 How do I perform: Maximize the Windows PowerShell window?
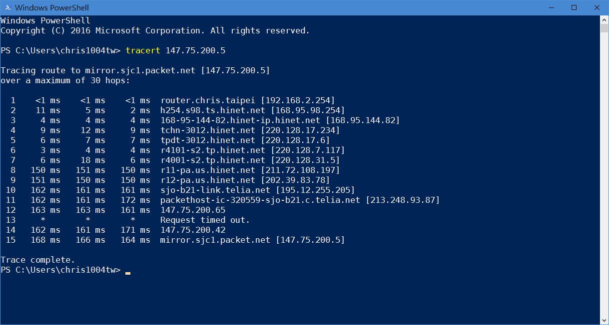click(574, 7)
